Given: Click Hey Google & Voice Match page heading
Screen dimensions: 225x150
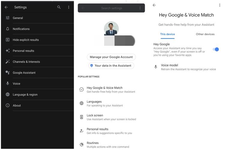Looking at the screenshot, I should (x=186, y=15).
